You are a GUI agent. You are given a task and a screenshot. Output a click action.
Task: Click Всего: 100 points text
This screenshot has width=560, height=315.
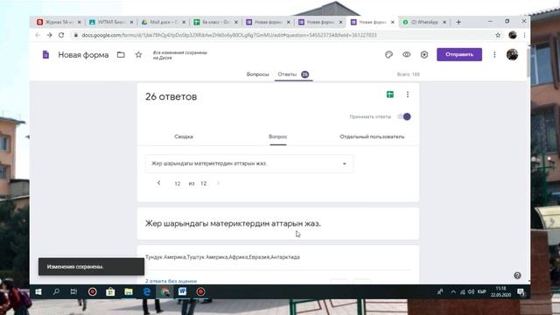coord(409,74)
